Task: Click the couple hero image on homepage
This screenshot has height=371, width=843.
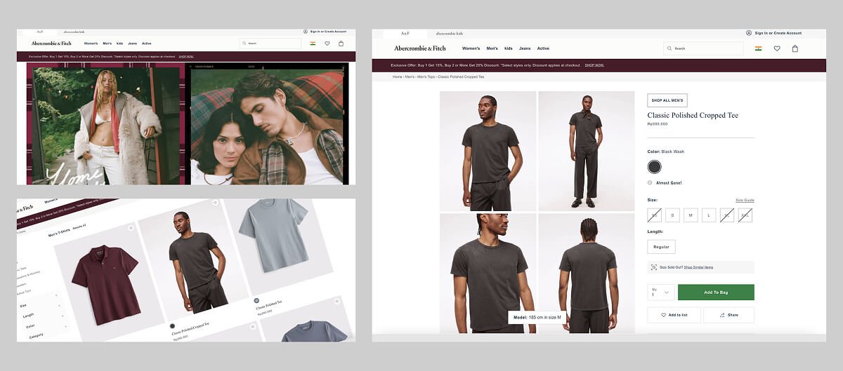Action: point(268,123)
